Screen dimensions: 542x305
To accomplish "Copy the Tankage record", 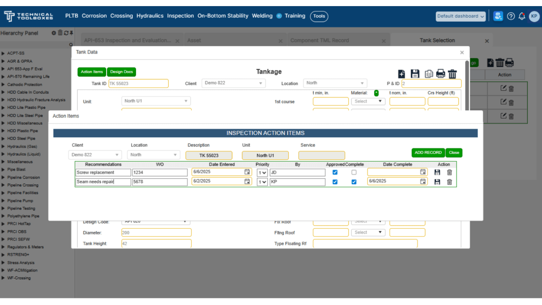I will (429, 74).
